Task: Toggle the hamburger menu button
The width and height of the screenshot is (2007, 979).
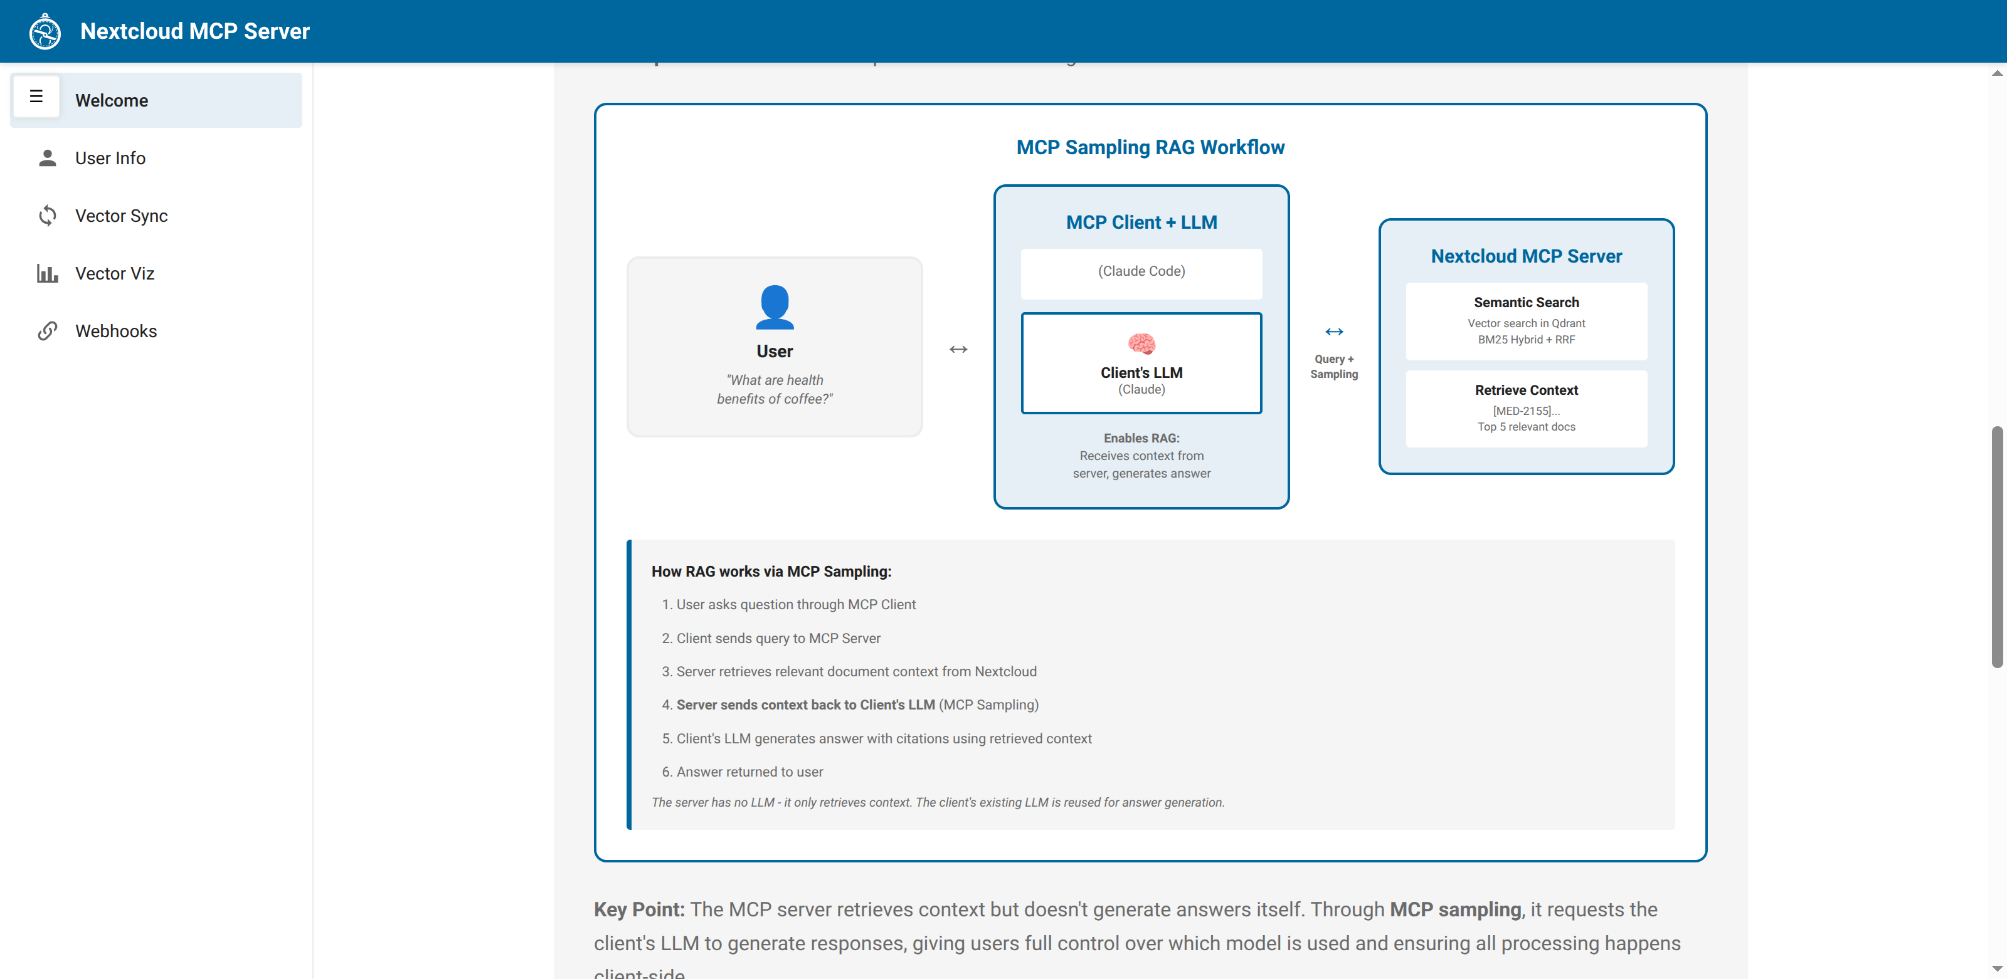Action: coord(36,97)
